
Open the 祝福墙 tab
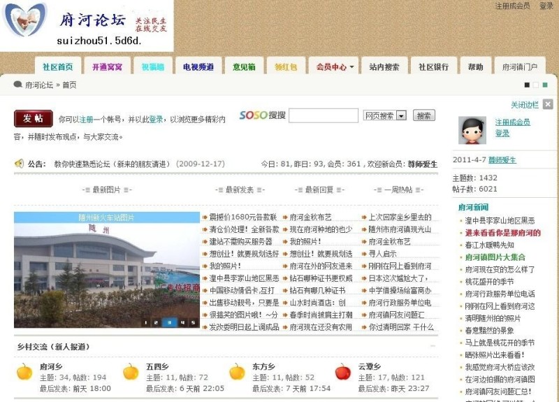(153, 66)
